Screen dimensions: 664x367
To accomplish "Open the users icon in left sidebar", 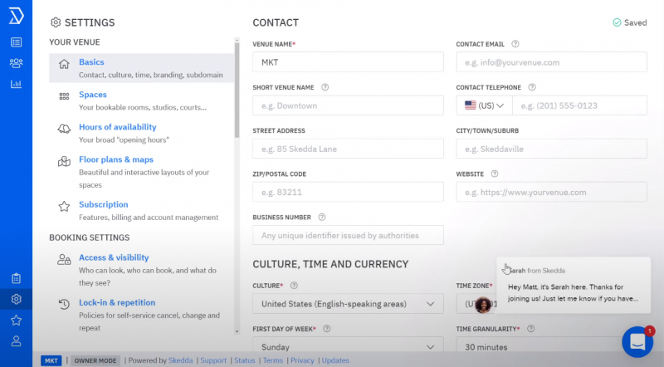I will [x=16, y=63].
